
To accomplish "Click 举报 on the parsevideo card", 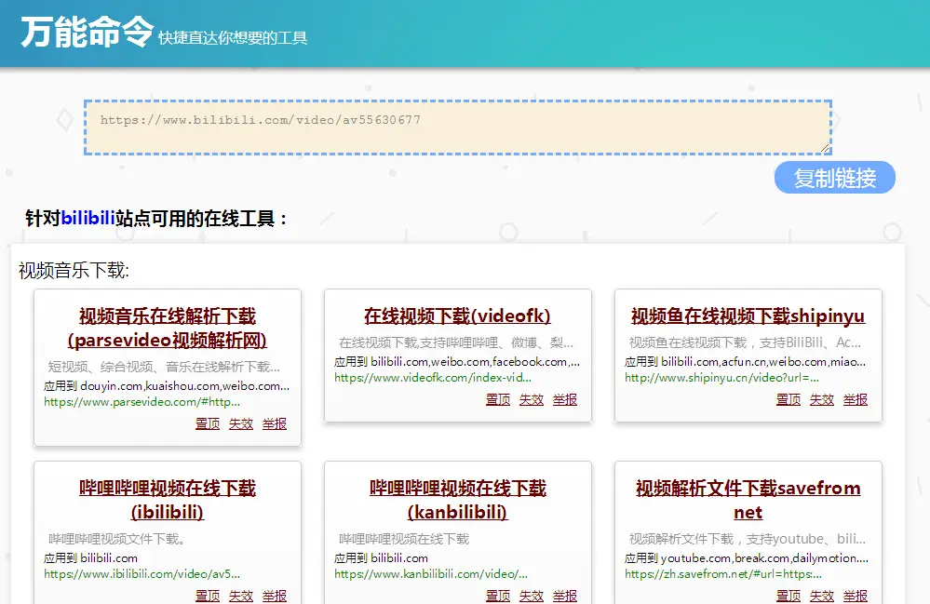I will (x=275, y=423).
